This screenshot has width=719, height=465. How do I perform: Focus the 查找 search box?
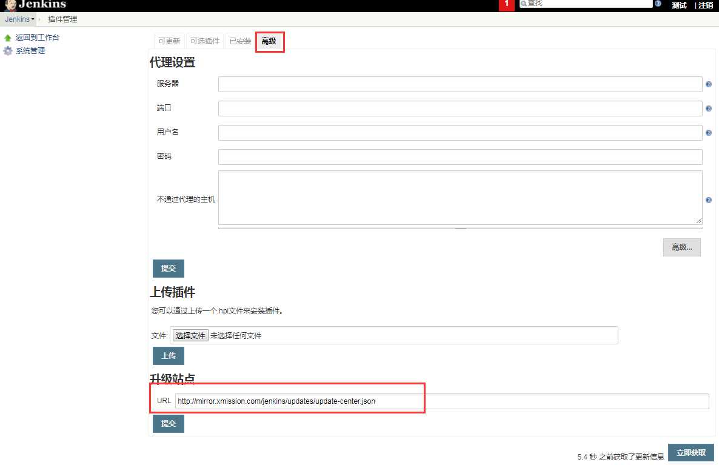(586, 4)
